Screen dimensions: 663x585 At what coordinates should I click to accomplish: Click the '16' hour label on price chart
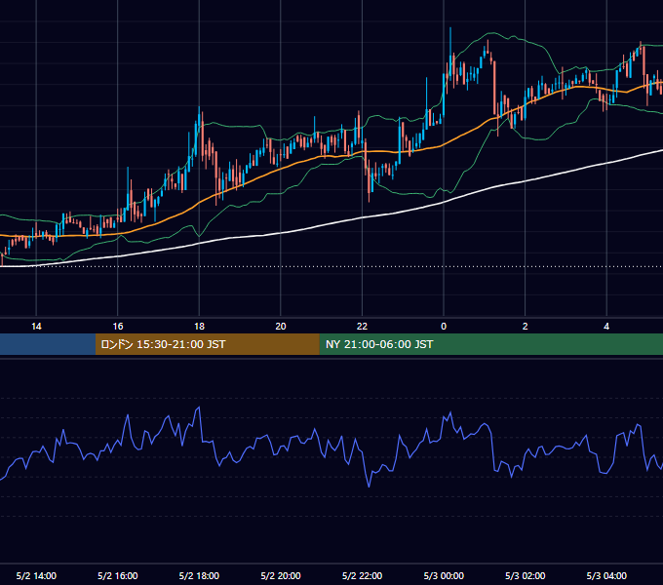(118, 327)
